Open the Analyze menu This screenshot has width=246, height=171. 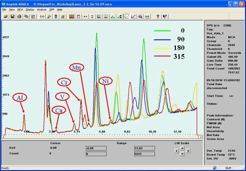pyautogui.click(x=42, y=10)
